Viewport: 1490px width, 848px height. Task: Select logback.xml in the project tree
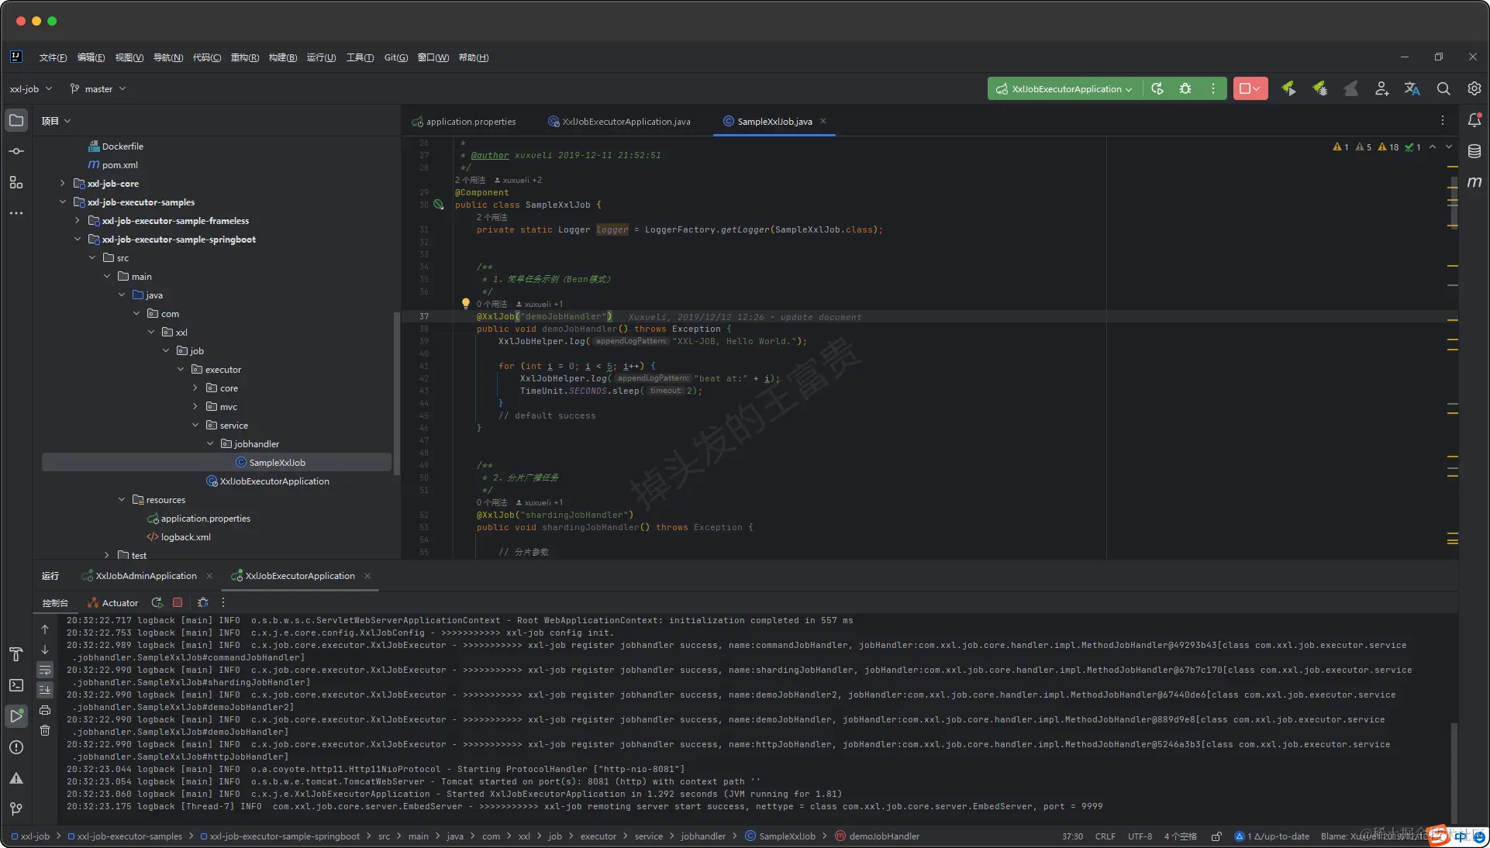coord(185,537)
